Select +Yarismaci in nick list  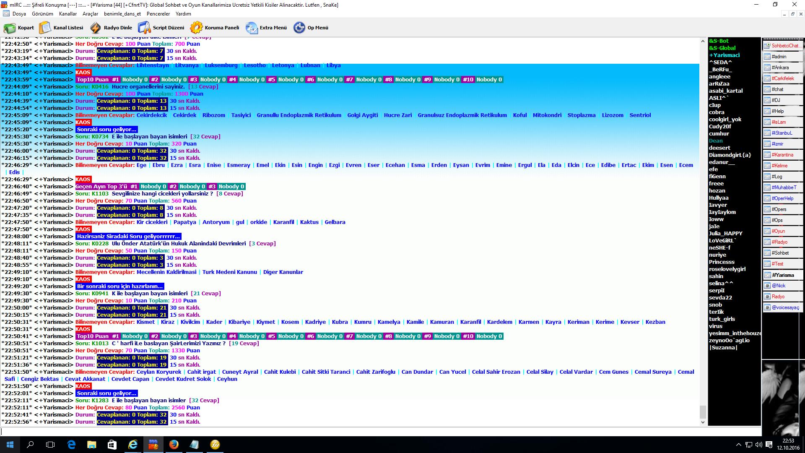[x=724, y=55]
